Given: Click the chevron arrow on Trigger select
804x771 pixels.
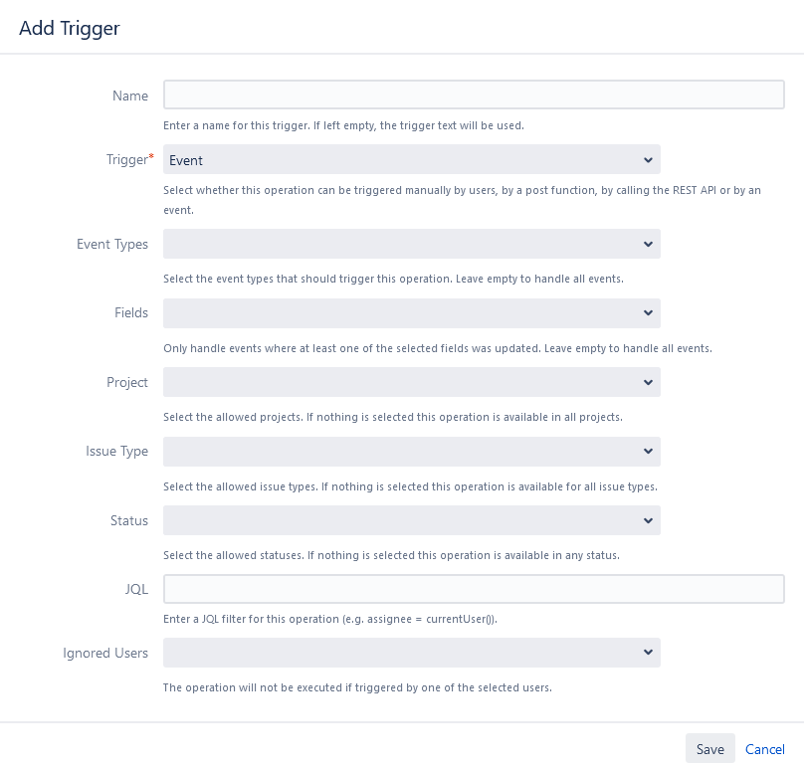Looking at the screenshot, I should coord(648,160).
